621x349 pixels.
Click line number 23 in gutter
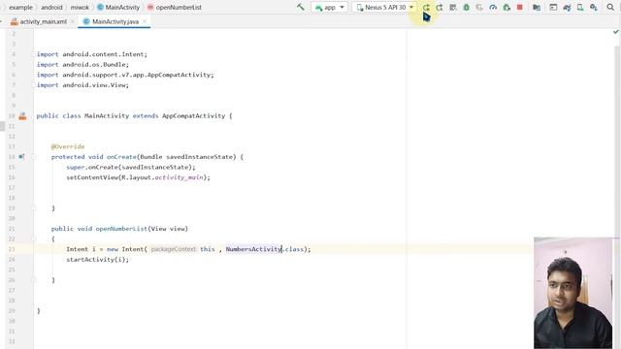tap(12, 249)
